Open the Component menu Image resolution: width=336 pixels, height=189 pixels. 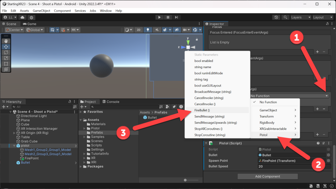[x=62, y=11]
